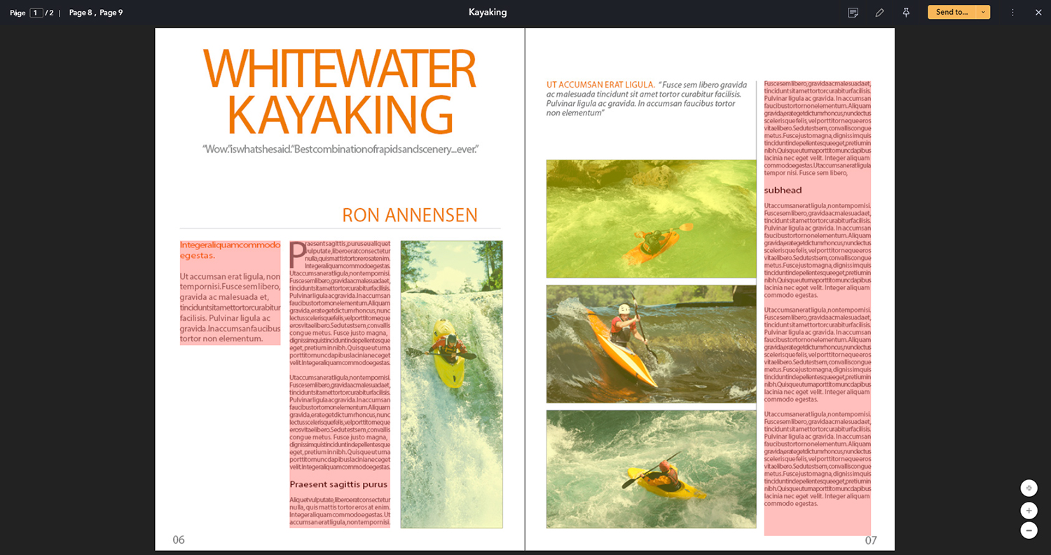Click the waterfall kayaker photo
The image size is (1051, 555).
tap(451, 384)
